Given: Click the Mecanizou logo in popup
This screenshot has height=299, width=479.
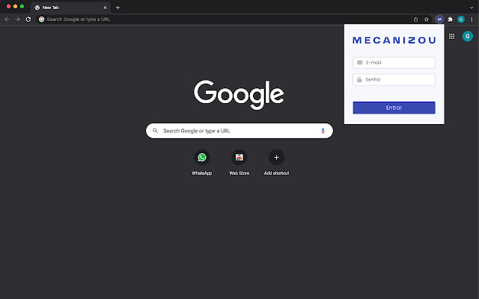Looking at the screenshot, I should click(x=394, y=40).
